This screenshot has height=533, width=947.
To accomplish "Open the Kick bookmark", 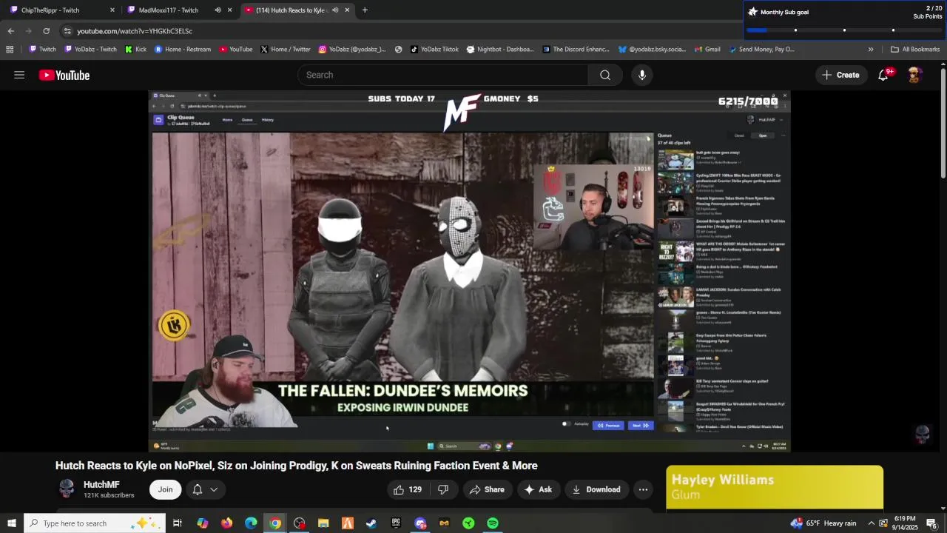I will (136, 50).
